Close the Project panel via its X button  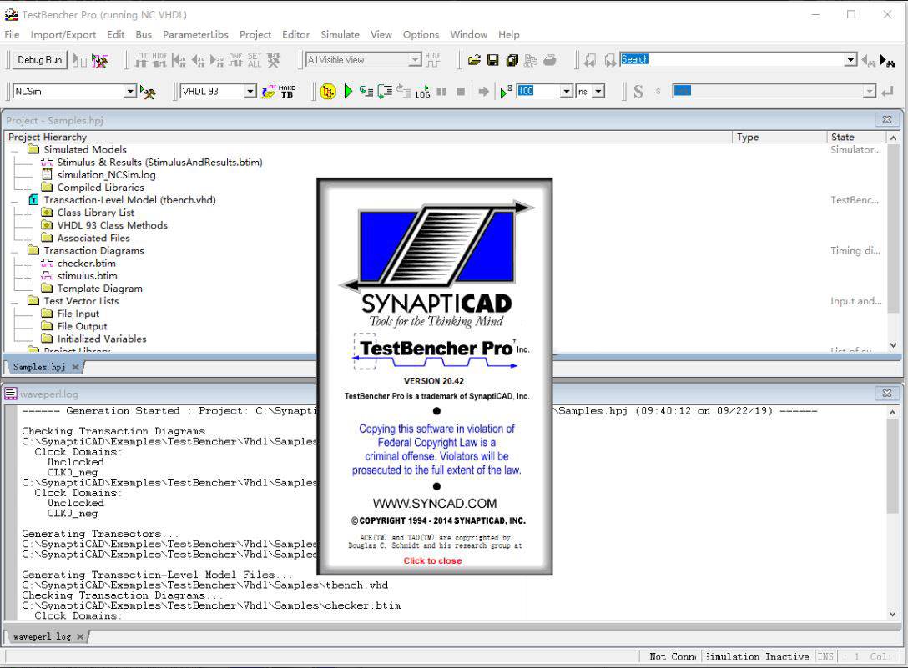click(886, 120)
